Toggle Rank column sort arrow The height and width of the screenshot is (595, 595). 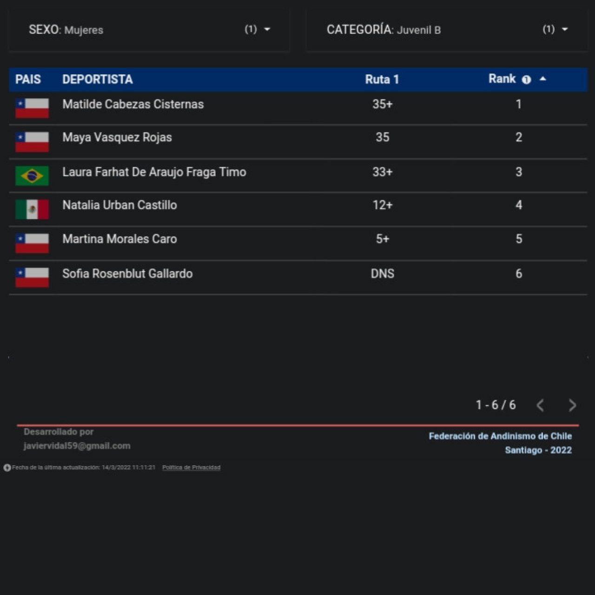(x=542, y=79)
